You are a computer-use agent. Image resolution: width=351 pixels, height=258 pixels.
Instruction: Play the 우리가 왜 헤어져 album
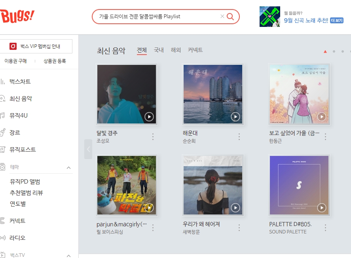(x=235, y=208)
